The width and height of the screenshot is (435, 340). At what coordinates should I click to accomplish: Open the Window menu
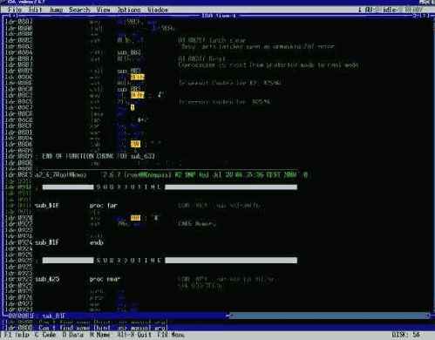[158, 10]
